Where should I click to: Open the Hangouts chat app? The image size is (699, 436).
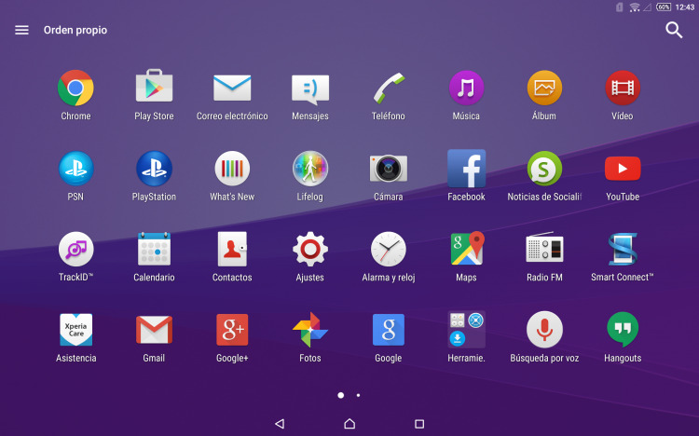623,330
